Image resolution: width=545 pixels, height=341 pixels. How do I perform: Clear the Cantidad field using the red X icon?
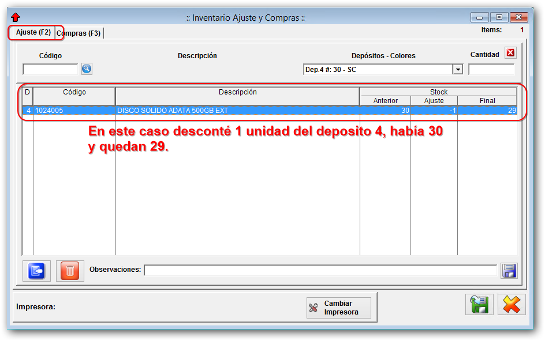coord(510,52)
